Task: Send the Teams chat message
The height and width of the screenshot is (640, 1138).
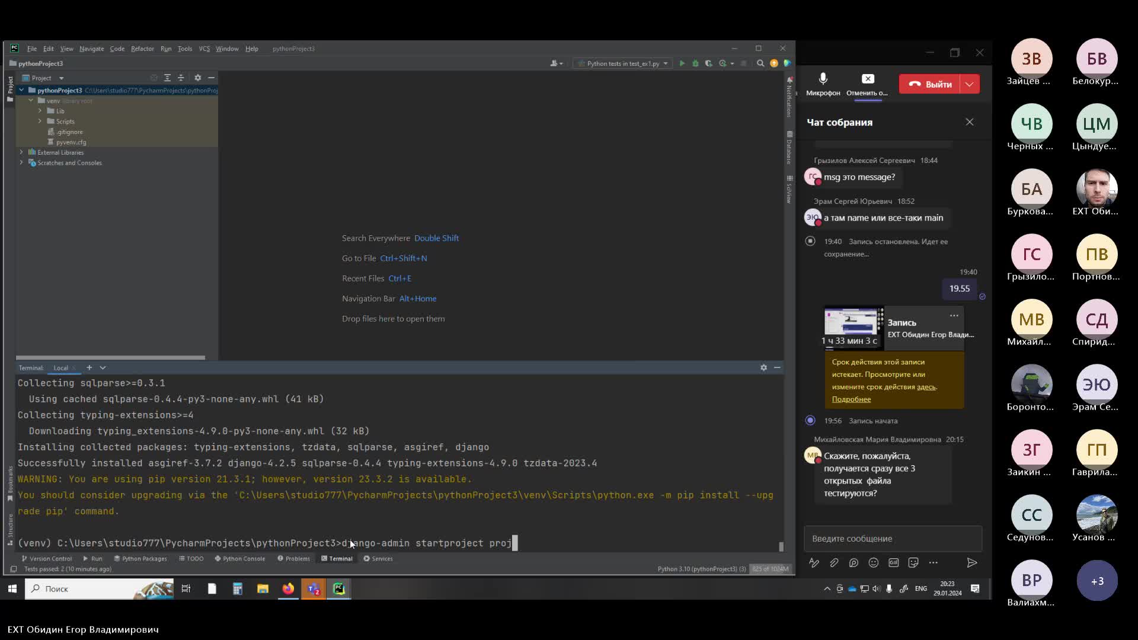Action: coord(972,563)
